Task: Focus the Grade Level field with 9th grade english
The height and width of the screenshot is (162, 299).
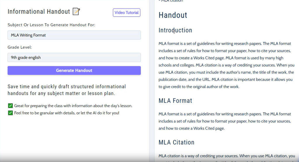Action: coord(74,57)
